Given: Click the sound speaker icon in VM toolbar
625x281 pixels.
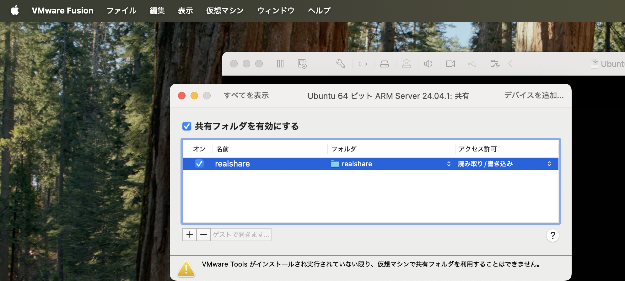Looking at the screenshot, I should coord(428,64).
